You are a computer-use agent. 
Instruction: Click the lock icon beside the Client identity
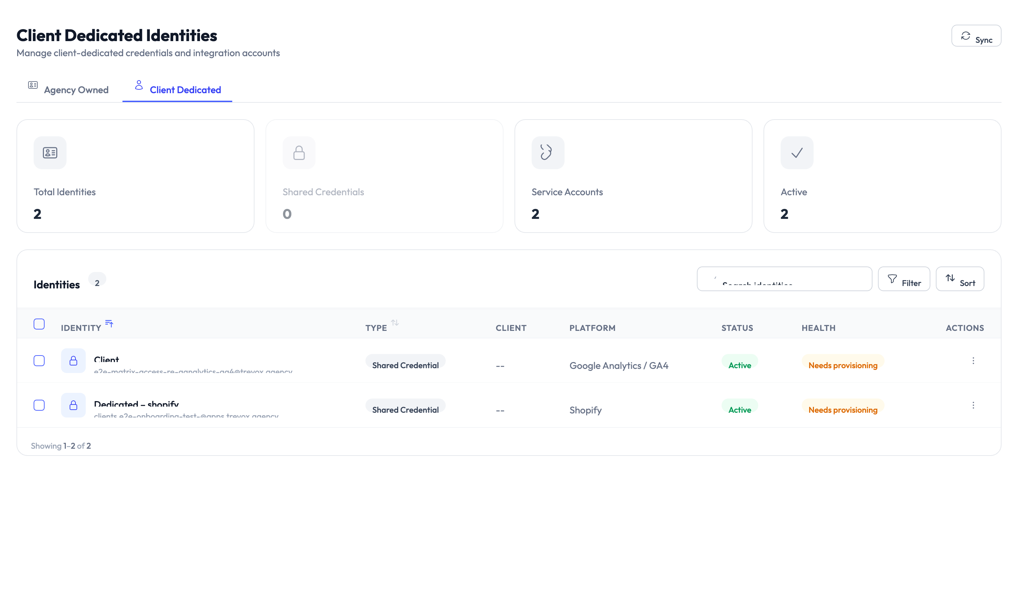pos(73,361)
